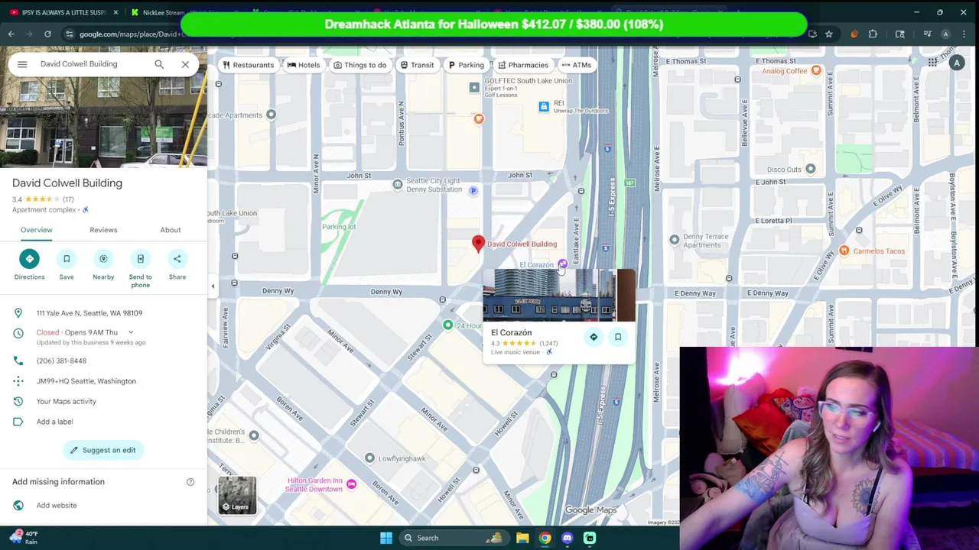Screen dimensions: 979x550
Task: Select the Transit chip
Action: [x=417, y=65]
